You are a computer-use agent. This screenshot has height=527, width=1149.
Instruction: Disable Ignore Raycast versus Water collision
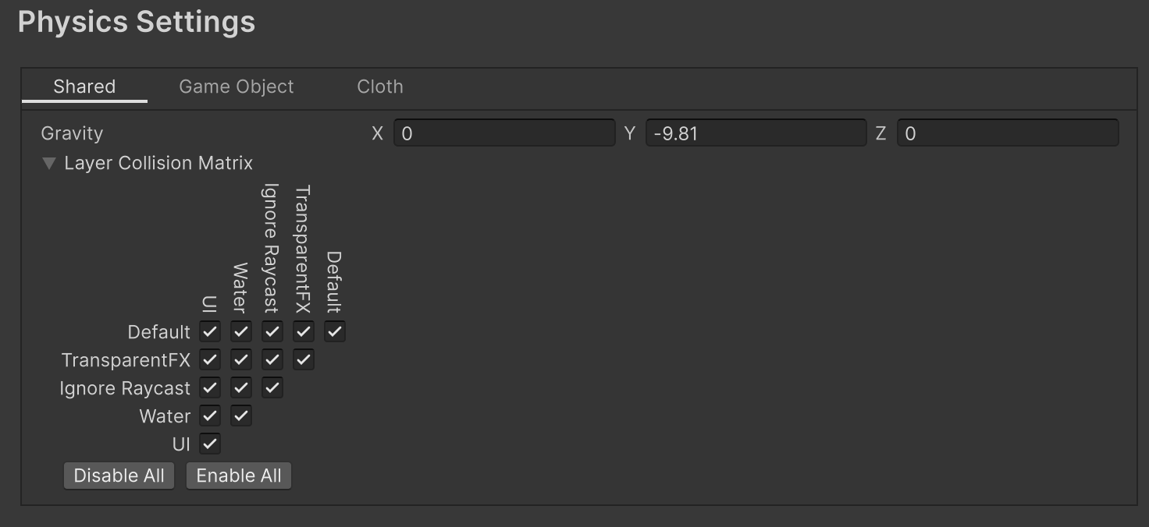[240, 387]
